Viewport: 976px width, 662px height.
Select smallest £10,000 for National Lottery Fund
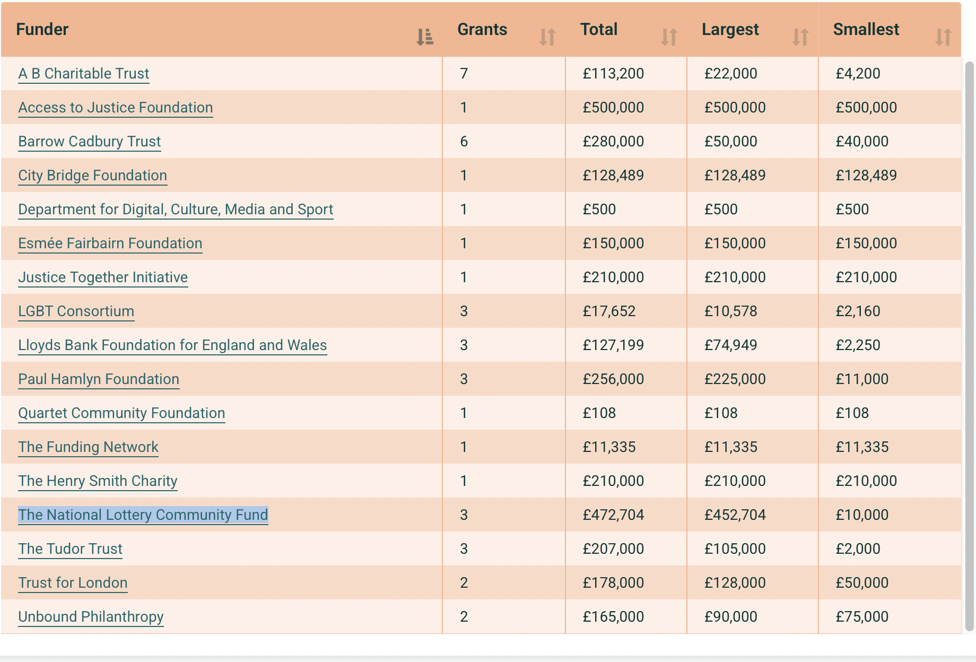click(862, 515)
